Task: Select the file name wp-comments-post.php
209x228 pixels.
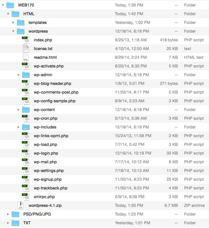Action: (56, 92)
